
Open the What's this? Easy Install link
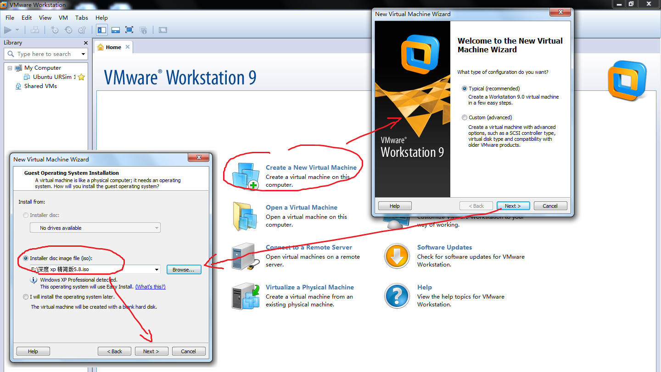150,287
